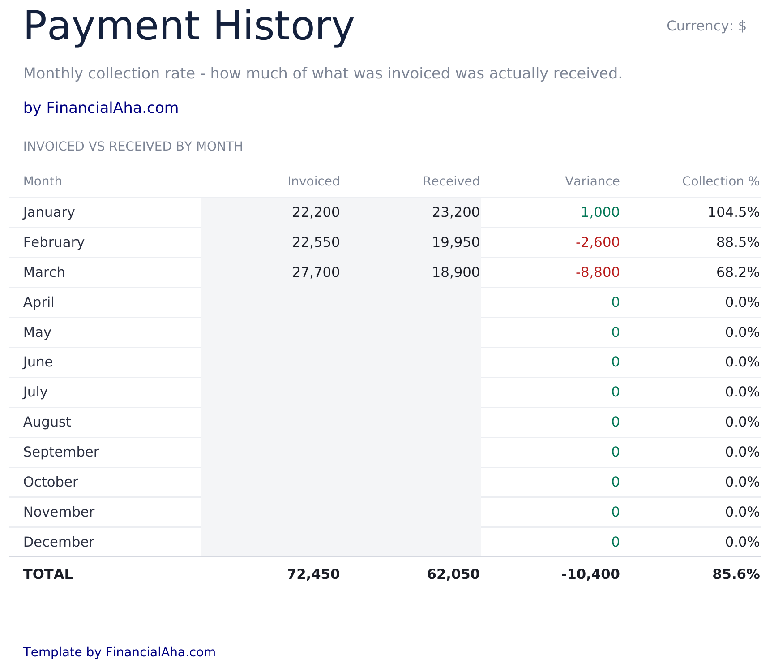Click total invoiced value 72,450
The height and width of the screenshot is (668, 770).
313,574
